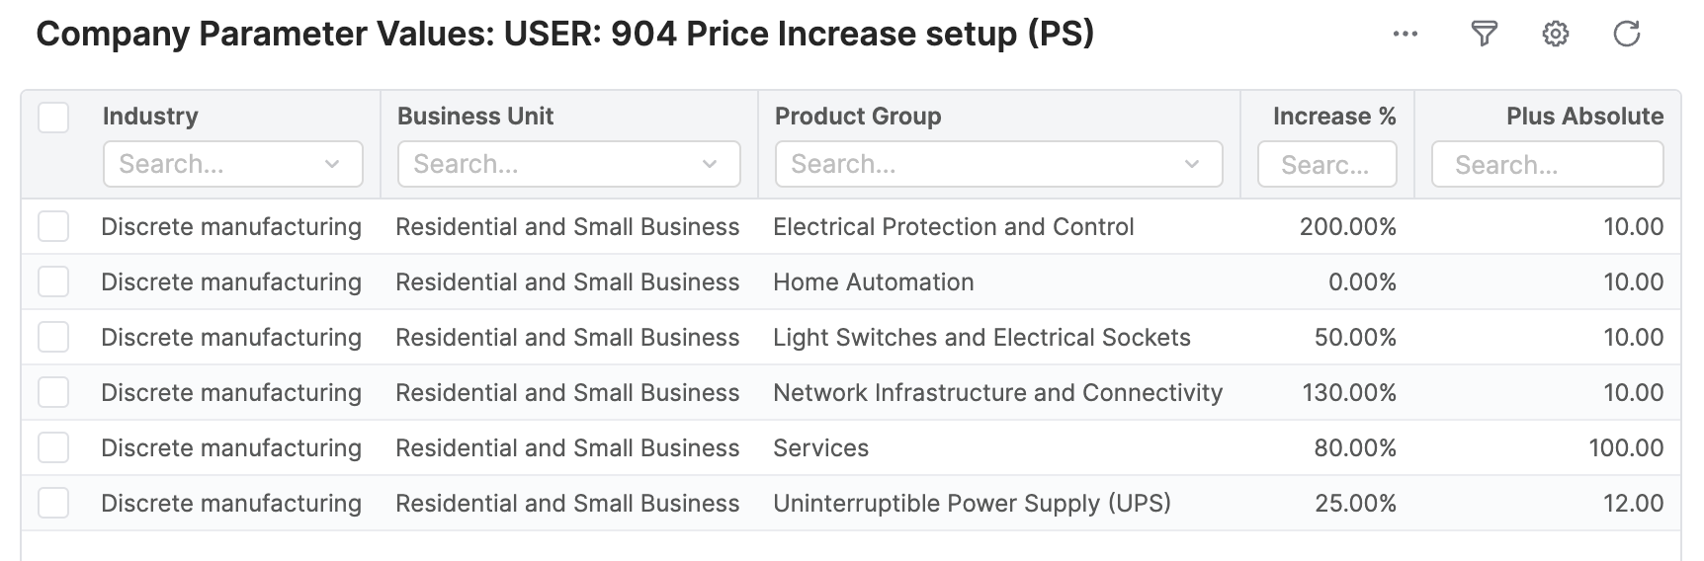Sort by the Plus Absolute column header
This screenshot has height=561, width=1704.
coord(1584,117)
